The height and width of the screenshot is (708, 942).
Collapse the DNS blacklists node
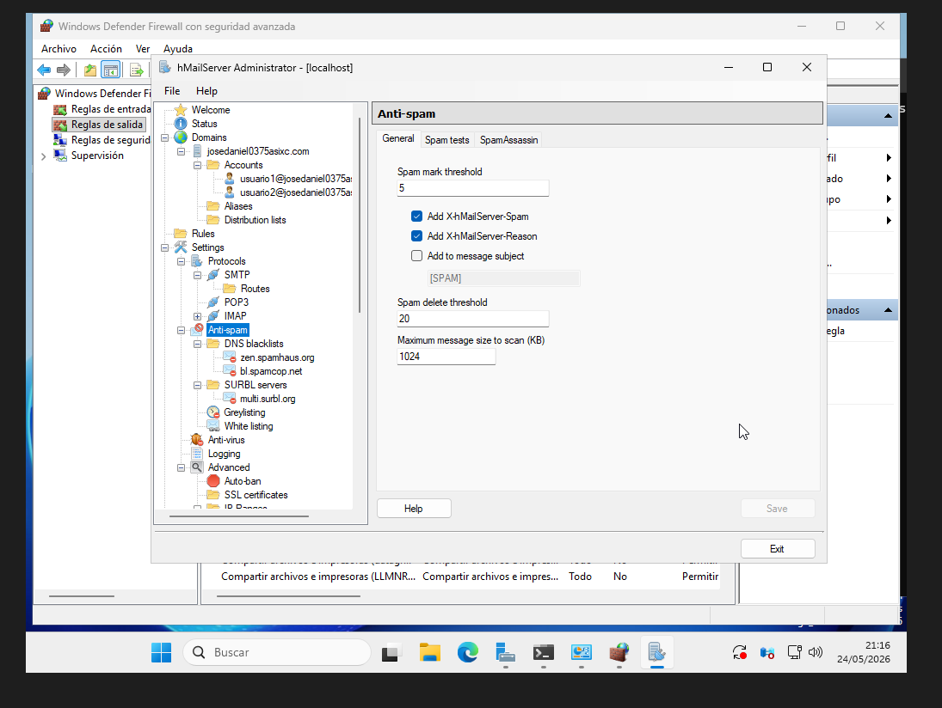pos(197,345)
